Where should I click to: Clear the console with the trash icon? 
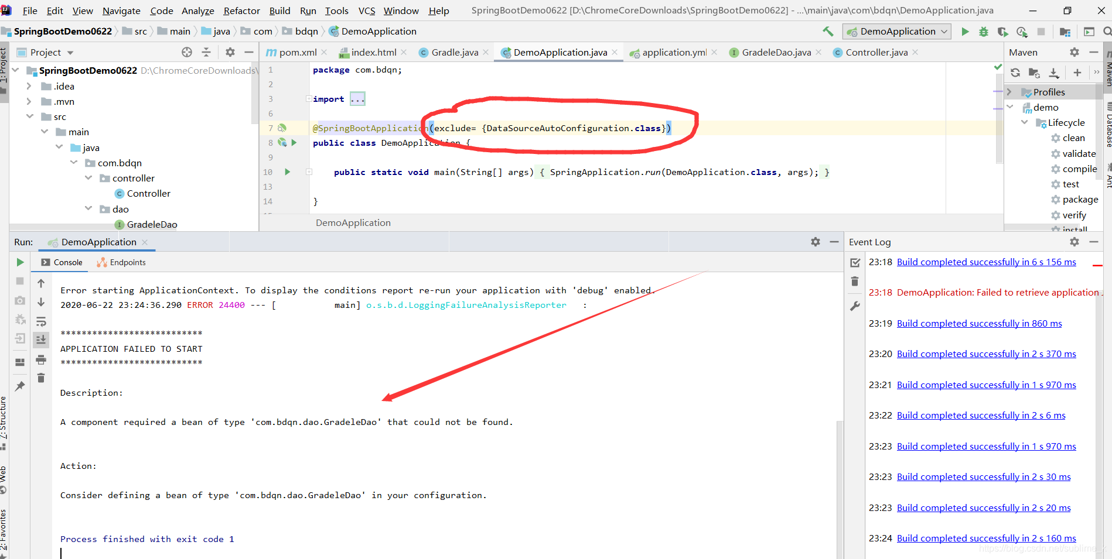pos(41,378)
